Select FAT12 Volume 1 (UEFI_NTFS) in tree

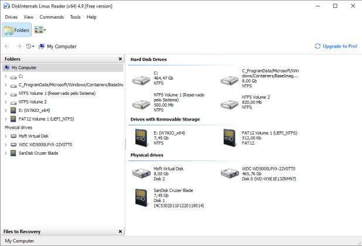point(46,119)
